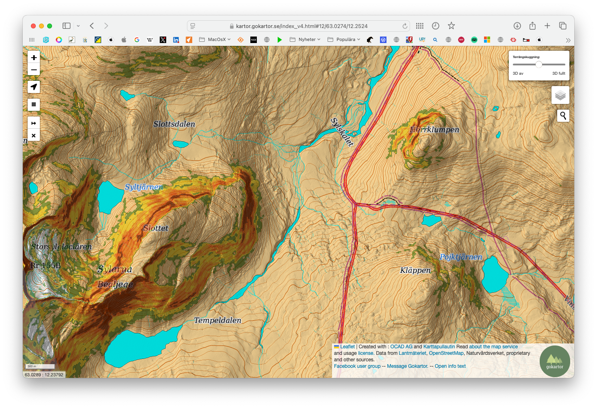Open the Wikipedia bookmark
Screen dimensions: 597x408
(x=150, y=40)
